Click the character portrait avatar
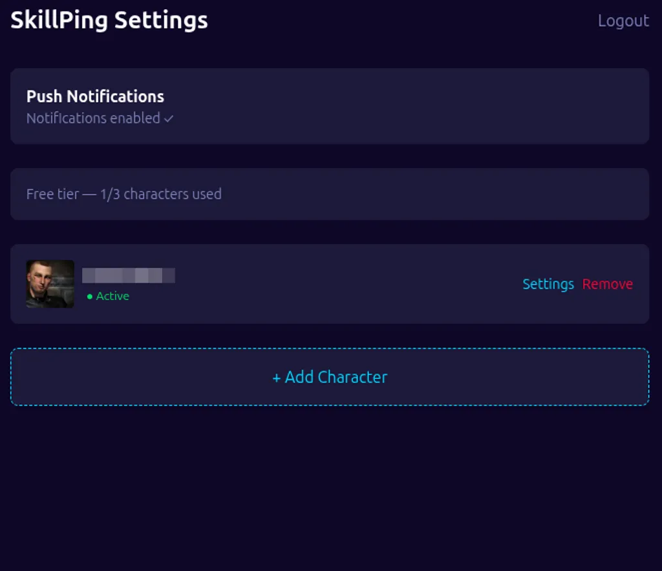662x571 pixels. [49, 284]
